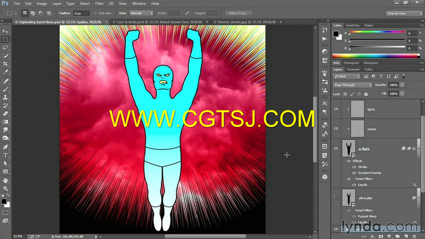Collapse silhouette layer smart filters arrow

coord(419,198)
